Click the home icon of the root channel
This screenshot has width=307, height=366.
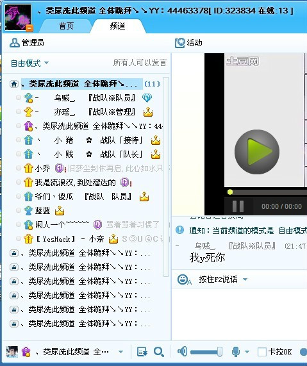(x=14, y=84)
